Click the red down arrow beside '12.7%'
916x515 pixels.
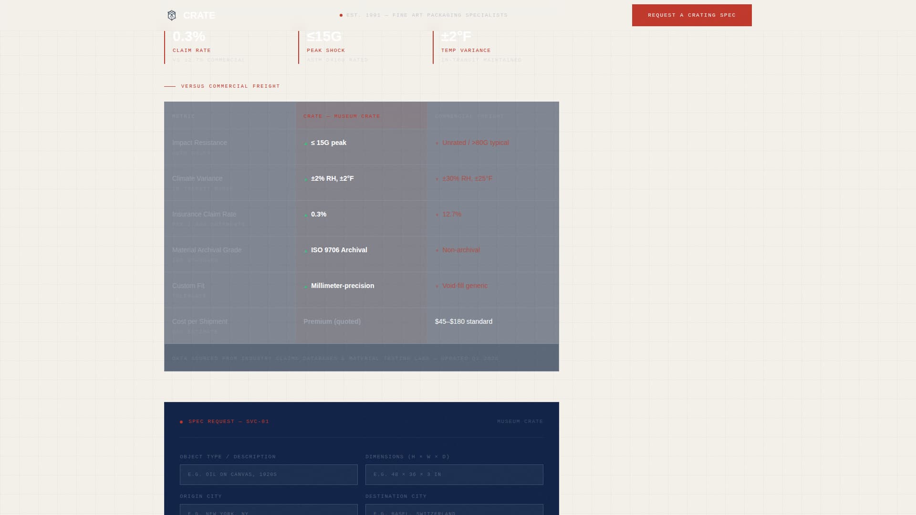coord(437,215)
